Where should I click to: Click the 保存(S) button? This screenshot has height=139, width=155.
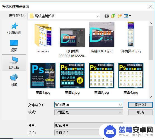(x=141, y=105)
